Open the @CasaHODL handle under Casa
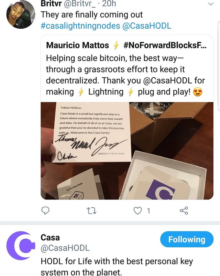220x276 pixels. 65,248
